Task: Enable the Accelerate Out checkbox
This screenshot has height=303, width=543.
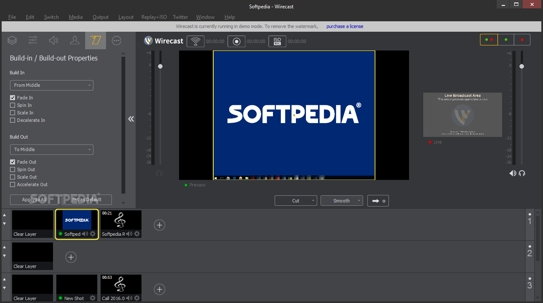Action: coord(13,184)
